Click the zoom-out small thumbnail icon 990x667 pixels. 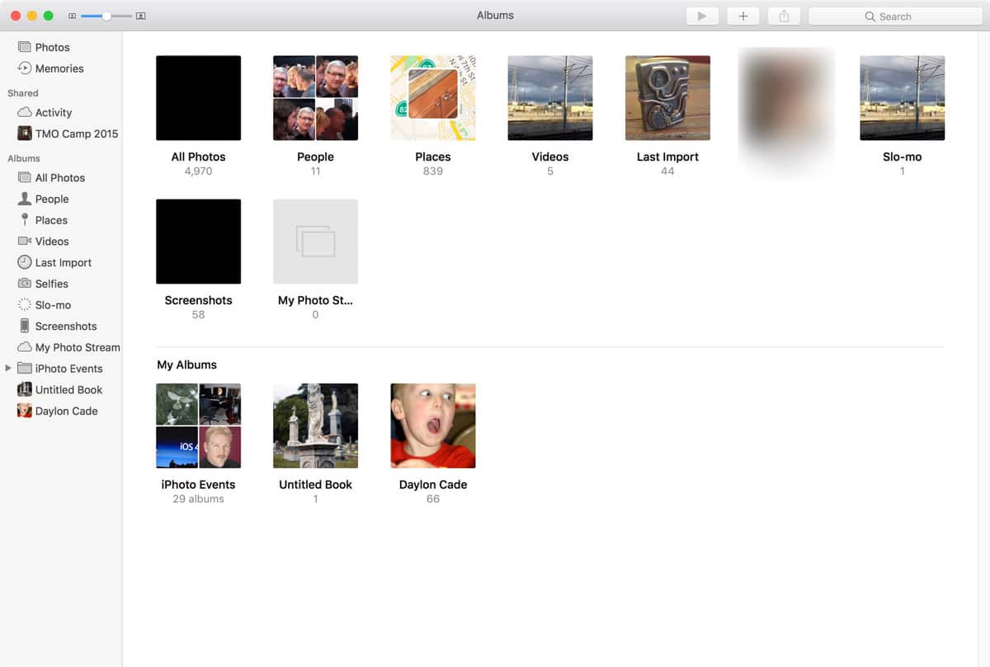pos(72,16)
